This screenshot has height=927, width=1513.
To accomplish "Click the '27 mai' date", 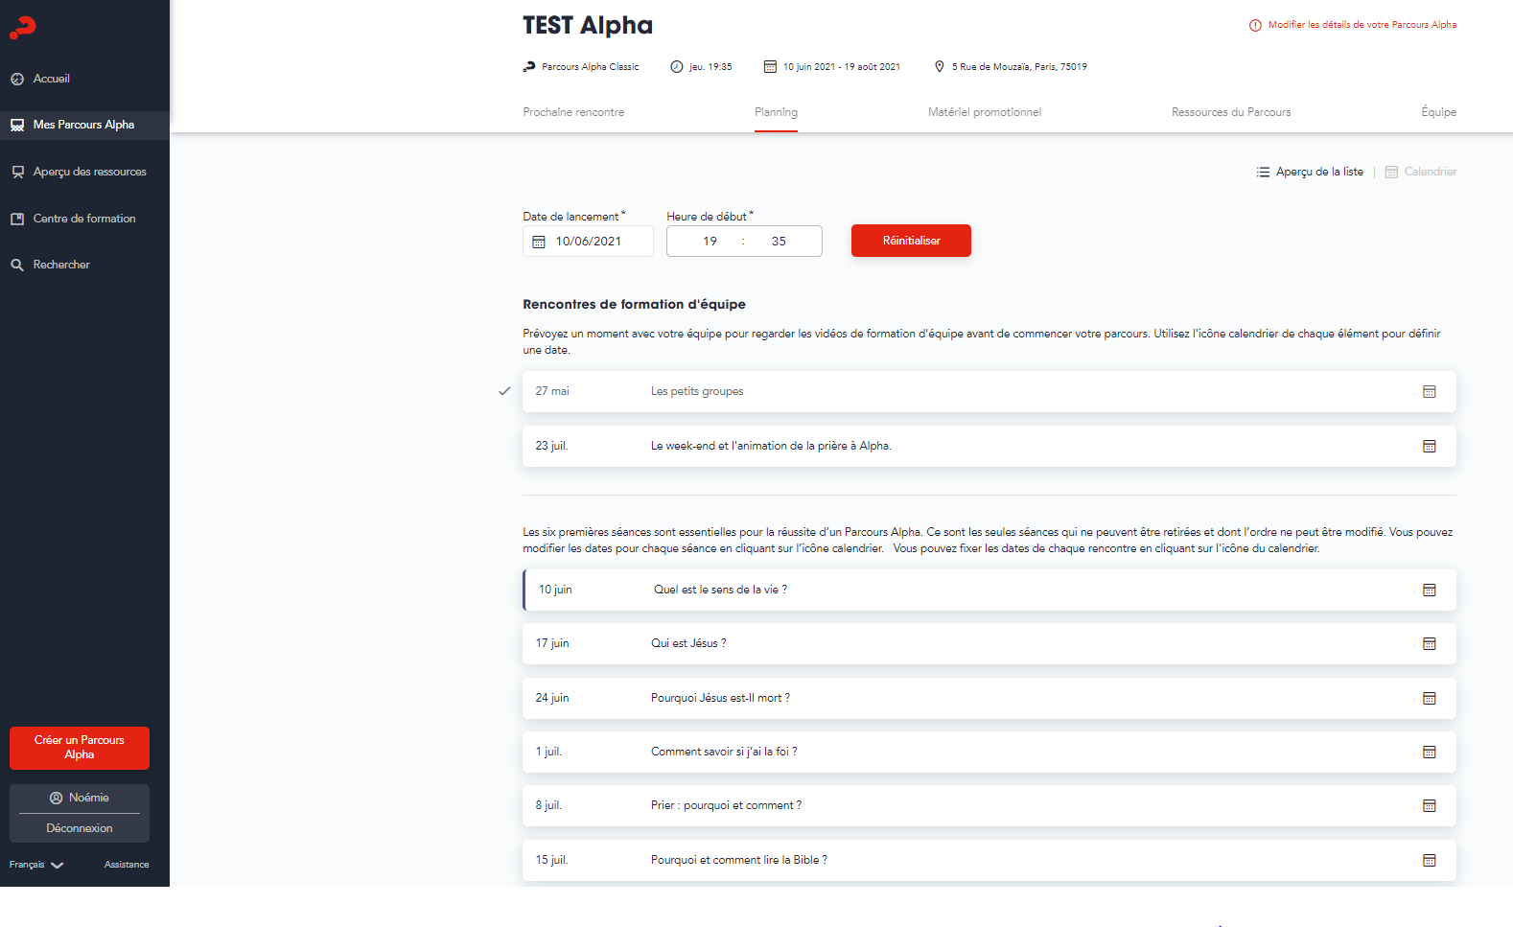I will click(552, 391).
